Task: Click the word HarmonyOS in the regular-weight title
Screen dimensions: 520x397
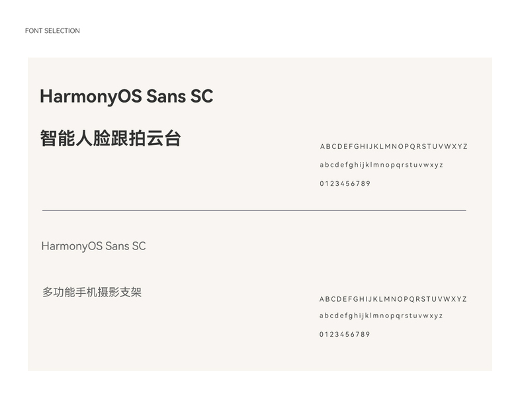Action: (x=71, y=246)
